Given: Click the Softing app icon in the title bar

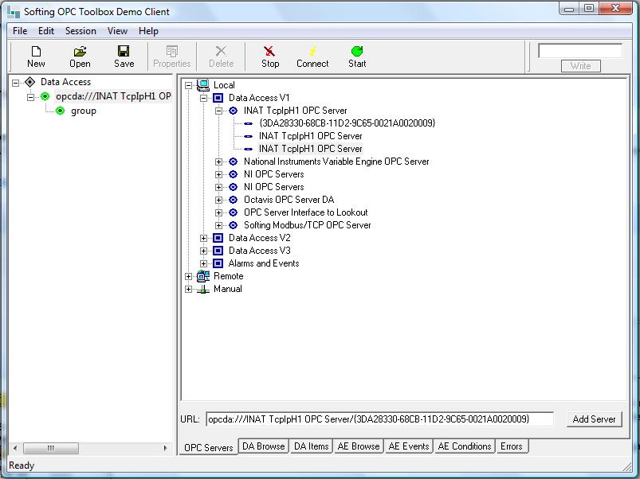Looking at the screenshot, I should 14,12.
